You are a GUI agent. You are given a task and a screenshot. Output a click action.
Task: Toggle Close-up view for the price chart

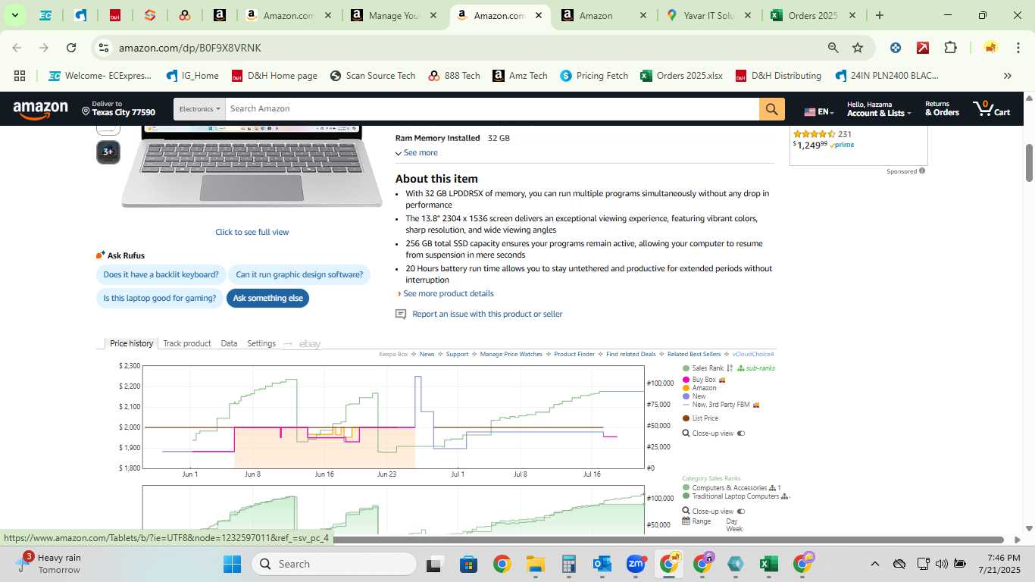741,433
